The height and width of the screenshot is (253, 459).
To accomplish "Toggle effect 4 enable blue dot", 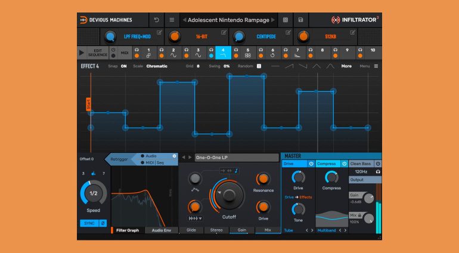I will click(x=211, y=55).
